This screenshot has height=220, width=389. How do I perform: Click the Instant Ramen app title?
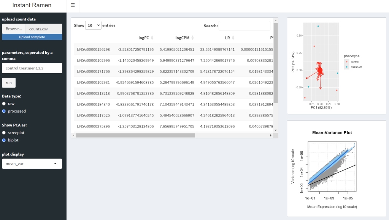tap(32, 6)
